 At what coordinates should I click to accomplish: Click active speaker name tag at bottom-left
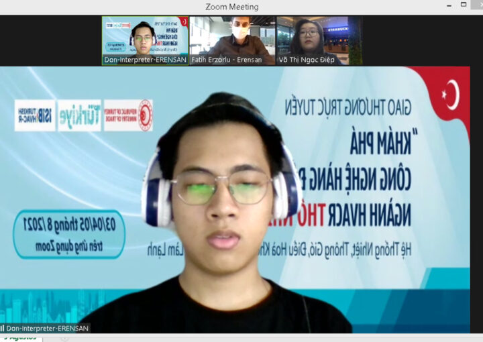pos(47,329)
